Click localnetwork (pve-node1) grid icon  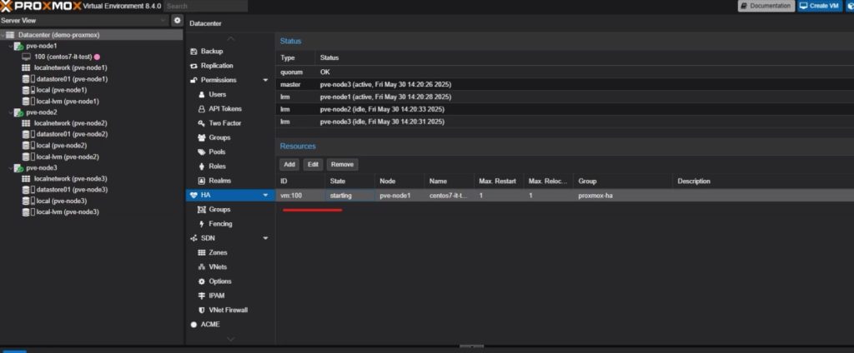point(26,68)
